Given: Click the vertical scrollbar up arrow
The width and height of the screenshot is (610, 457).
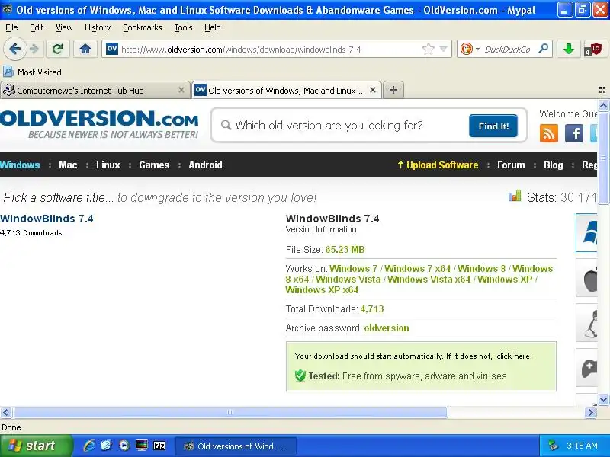Looking at the screenshot, I should click(x=603, y=105).
